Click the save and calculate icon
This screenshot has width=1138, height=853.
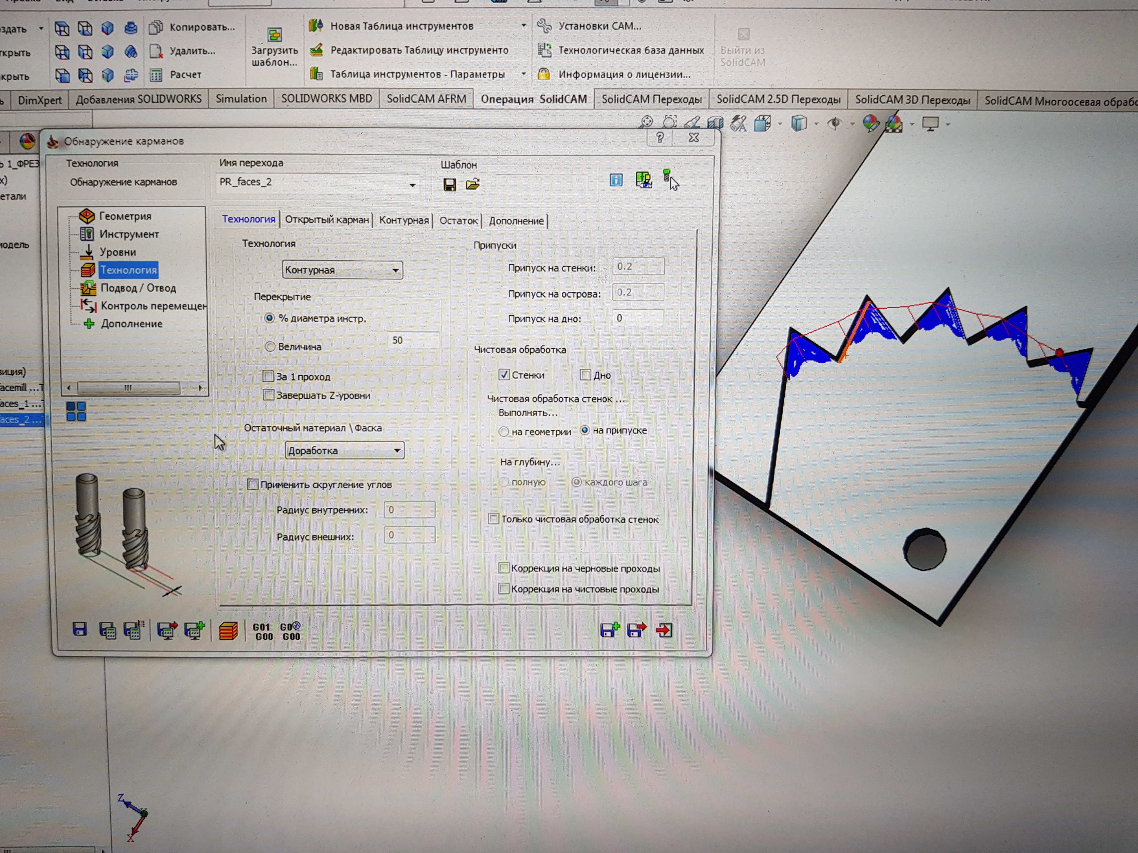[107, 630]
